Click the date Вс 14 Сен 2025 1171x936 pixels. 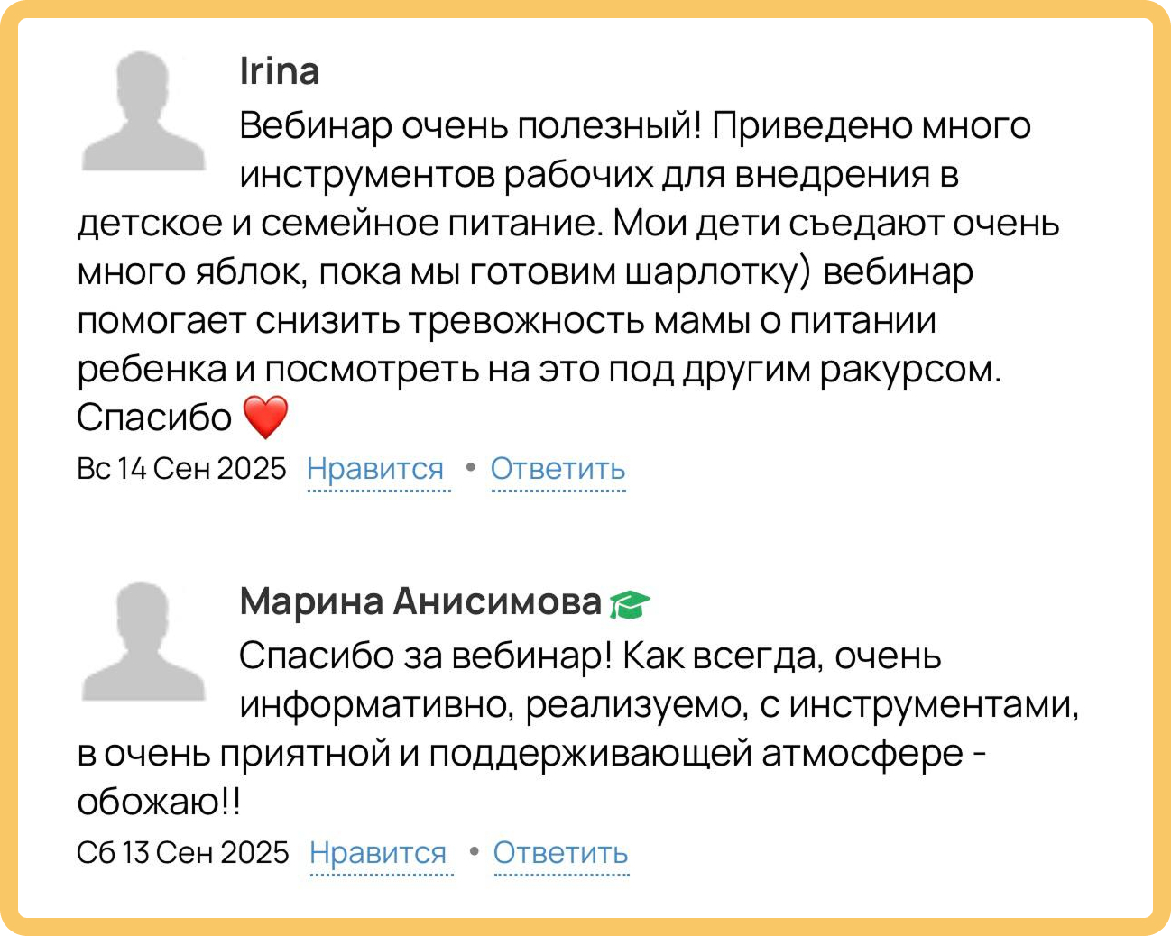click(x=181, y=469)
